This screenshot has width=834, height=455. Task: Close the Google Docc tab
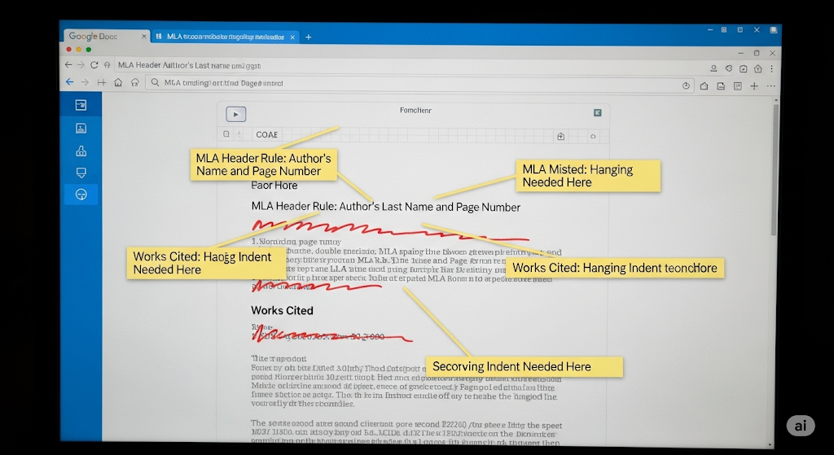(x=143, y=37)
